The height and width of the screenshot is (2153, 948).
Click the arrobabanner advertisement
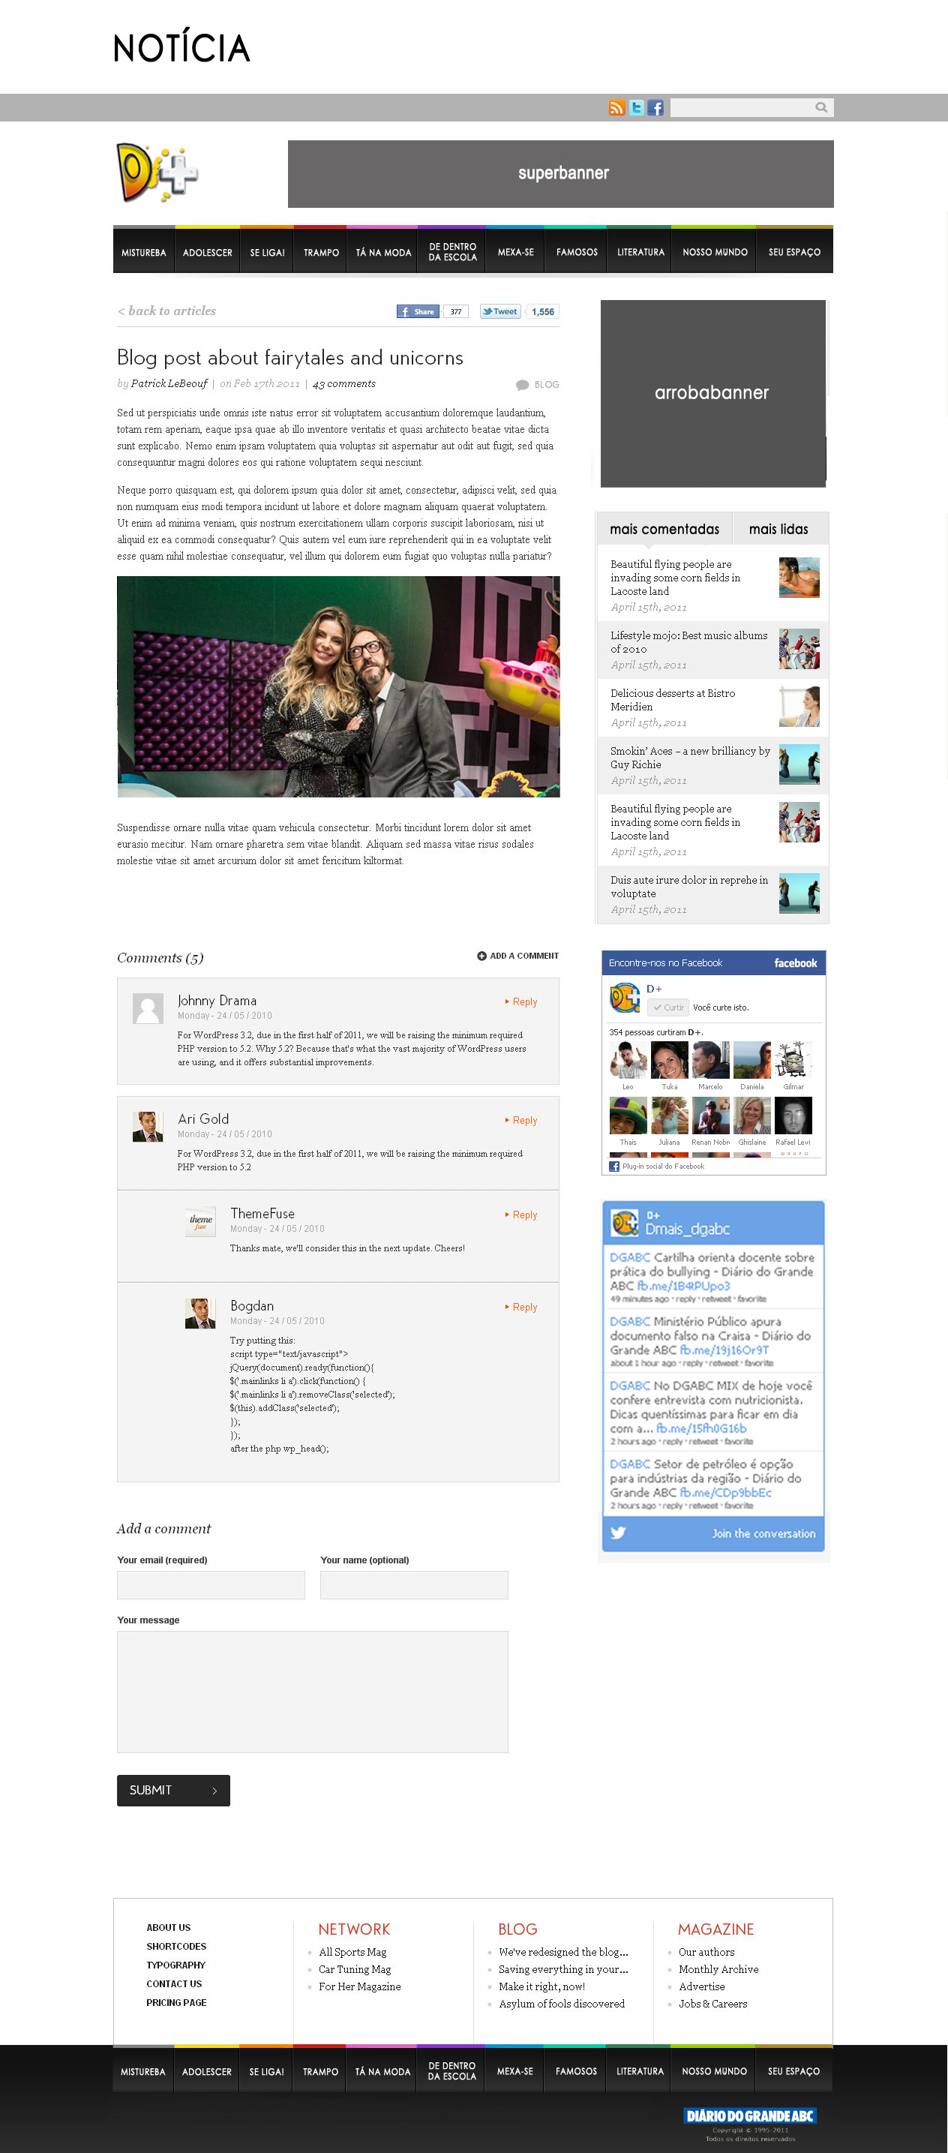713,393
